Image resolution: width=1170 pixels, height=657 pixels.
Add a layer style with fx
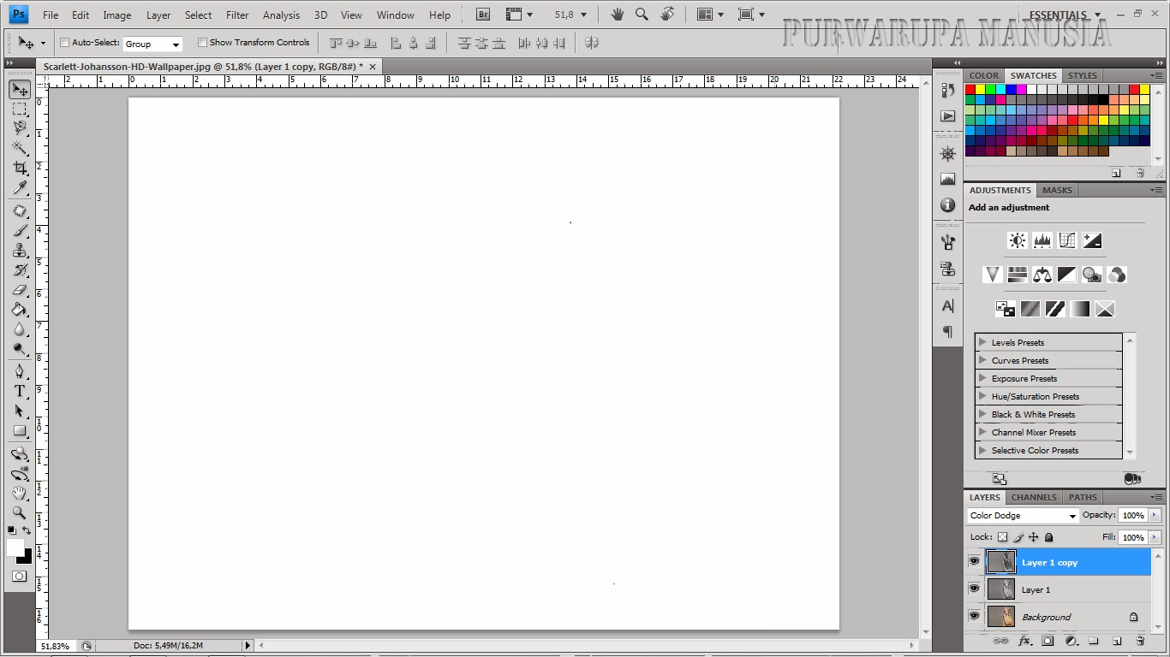click(x=1024, y=641)
